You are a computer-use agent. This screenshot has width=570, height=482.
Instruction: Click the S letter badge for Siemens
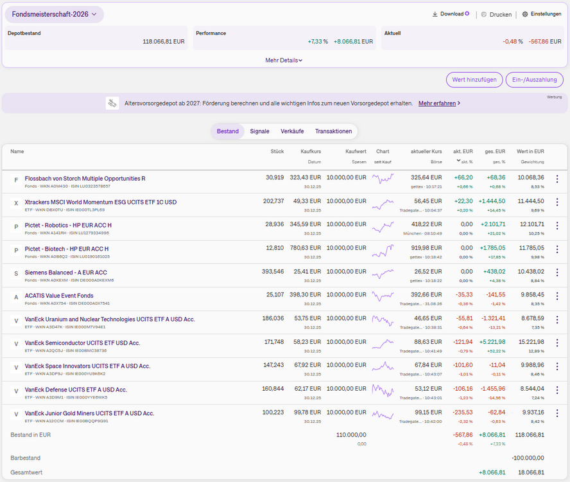point(16,273)
